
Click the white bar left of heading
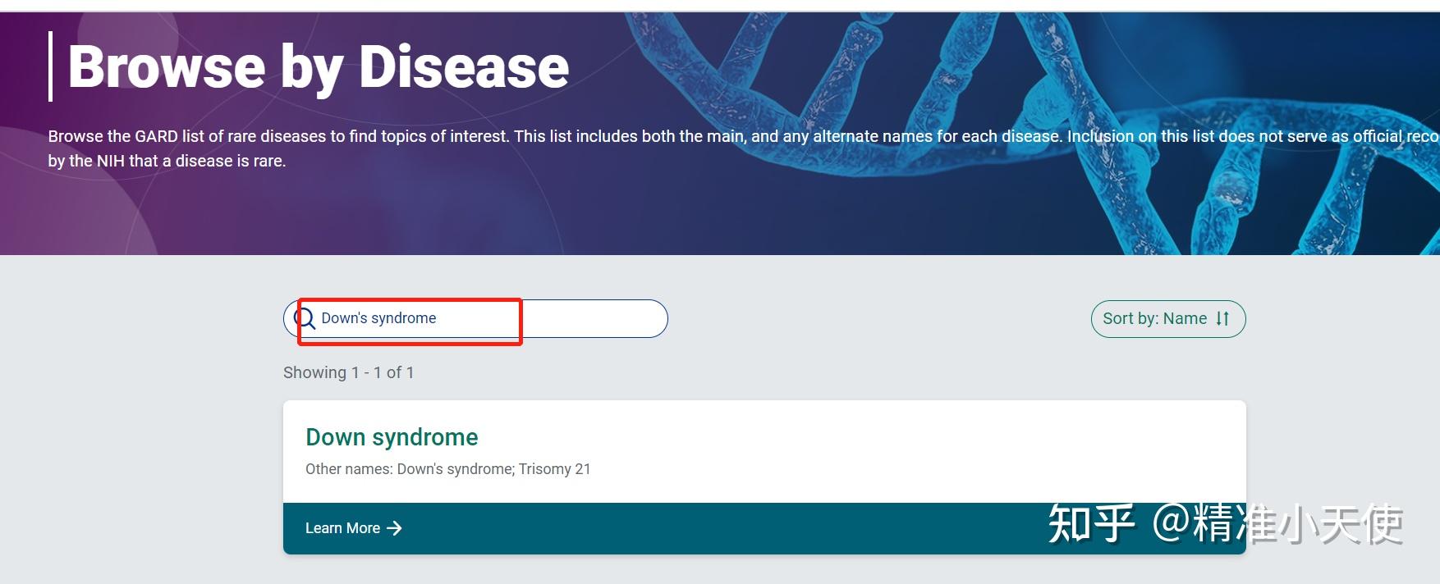click(51, 66)
